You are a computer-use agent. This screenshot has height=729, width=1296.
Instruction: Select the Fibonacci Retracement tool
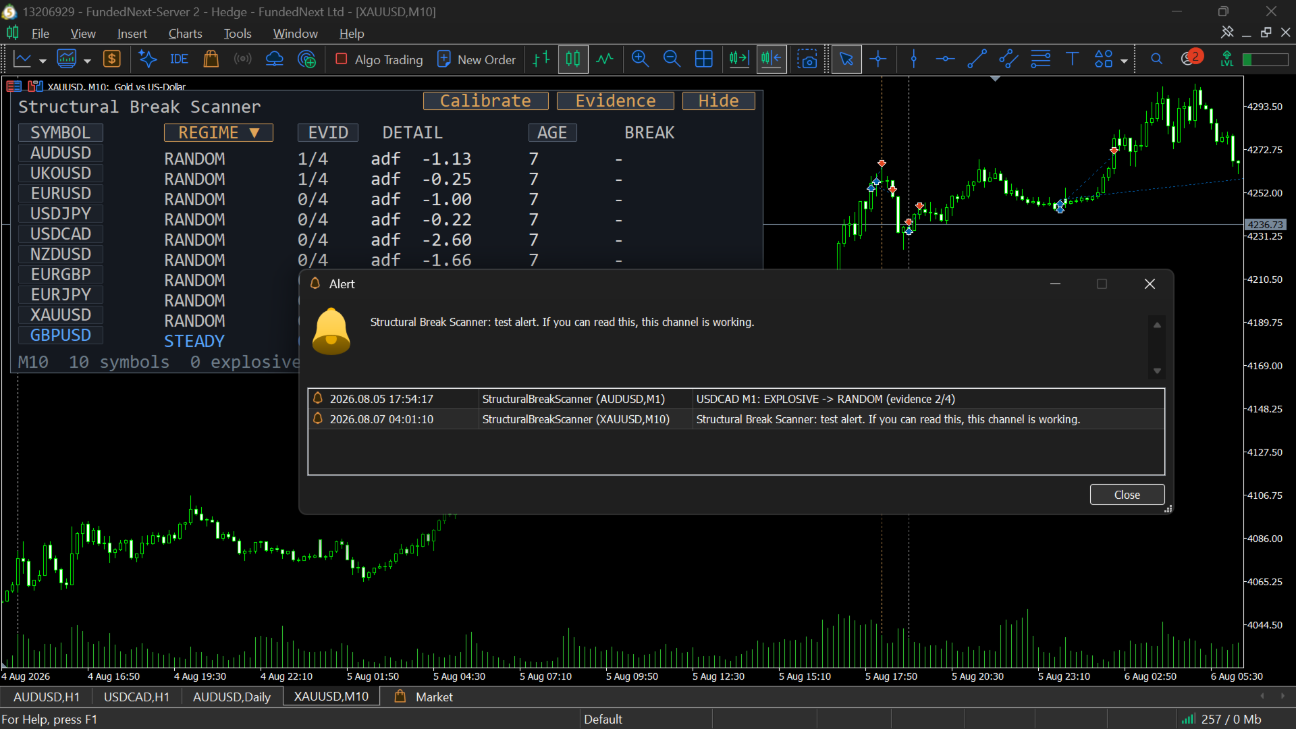(1040, 59)
